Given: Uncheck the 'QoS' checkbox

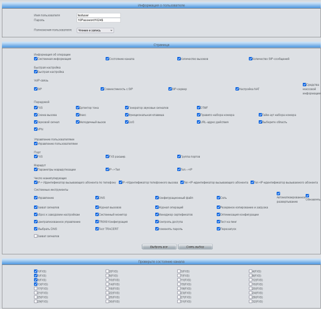Looking at the screenshot, I should [127, 122].
